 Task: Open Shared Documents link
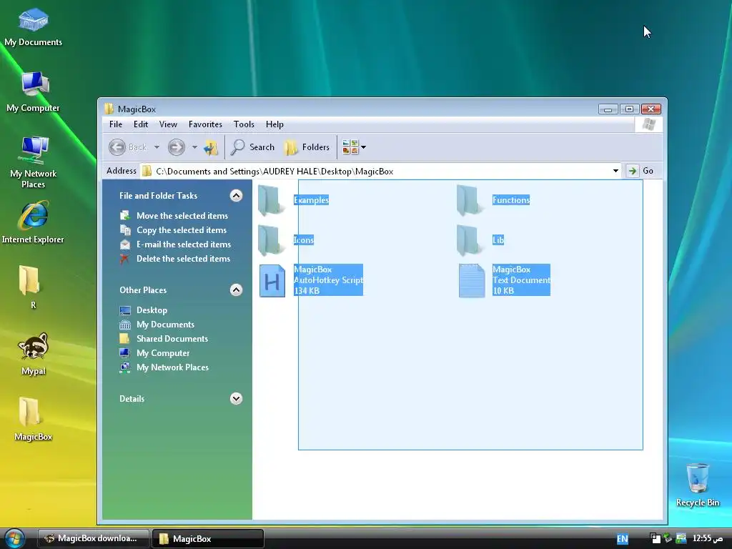tap(164, 339)
